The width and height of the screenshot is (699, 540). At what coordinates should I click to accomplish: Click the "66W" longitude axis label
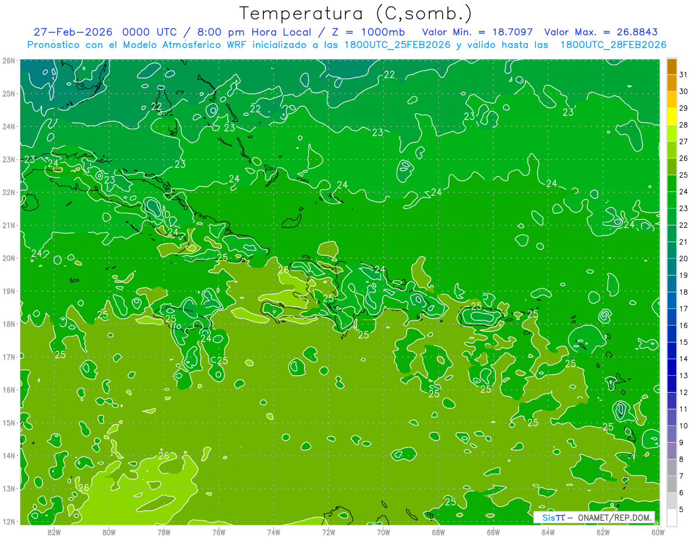click(493, 532)
